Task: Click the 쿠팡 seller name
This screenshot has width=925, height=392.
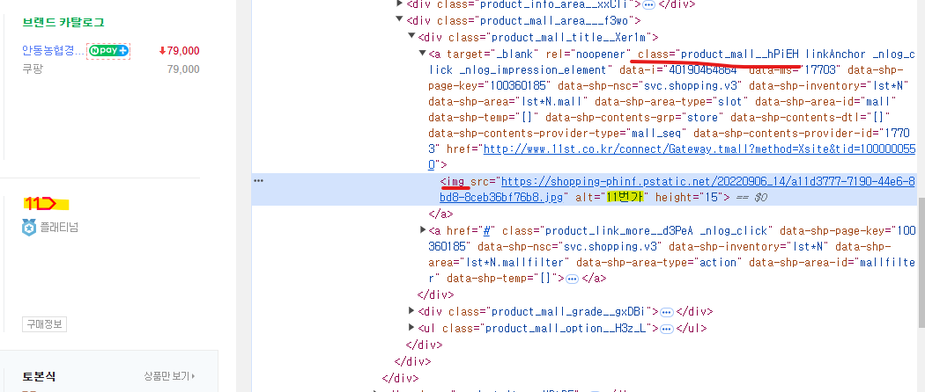Action: (33, 69)
